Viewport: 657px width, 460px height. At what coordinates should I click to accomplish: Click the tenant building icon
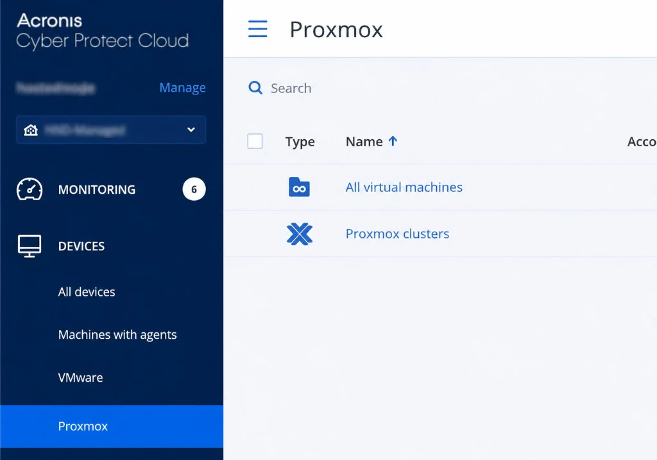point(31,130)
